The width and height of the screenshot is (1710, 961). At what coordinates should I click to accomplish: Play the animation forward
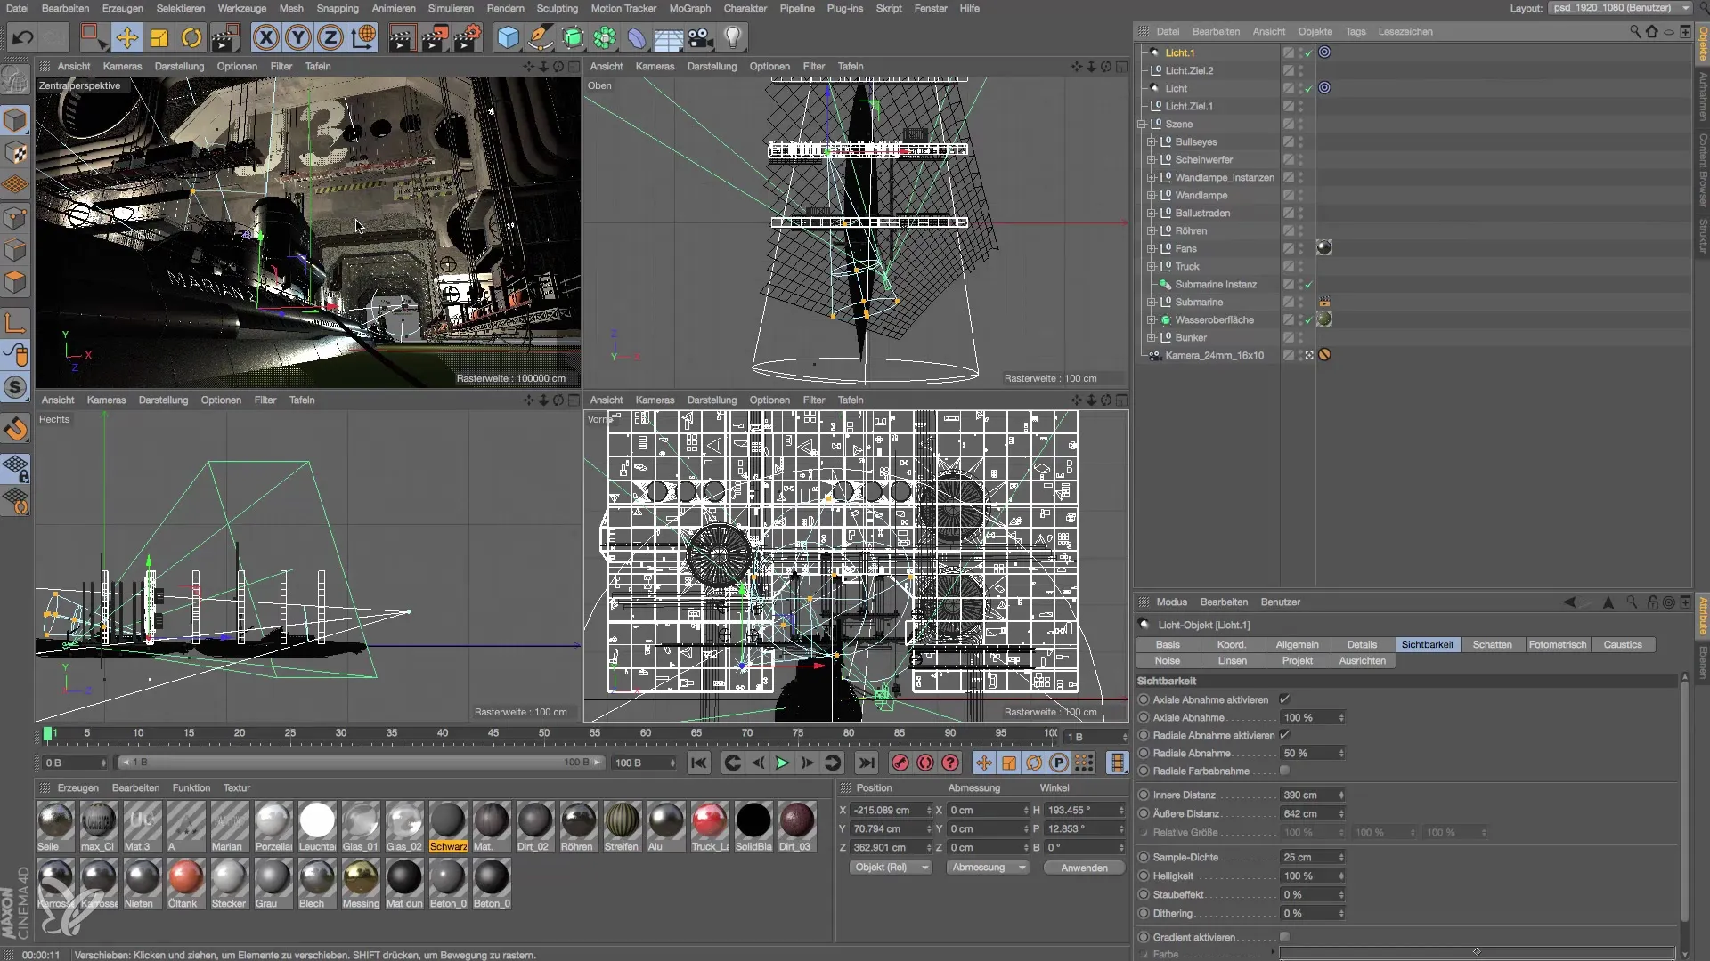click(x=782, y=763)
